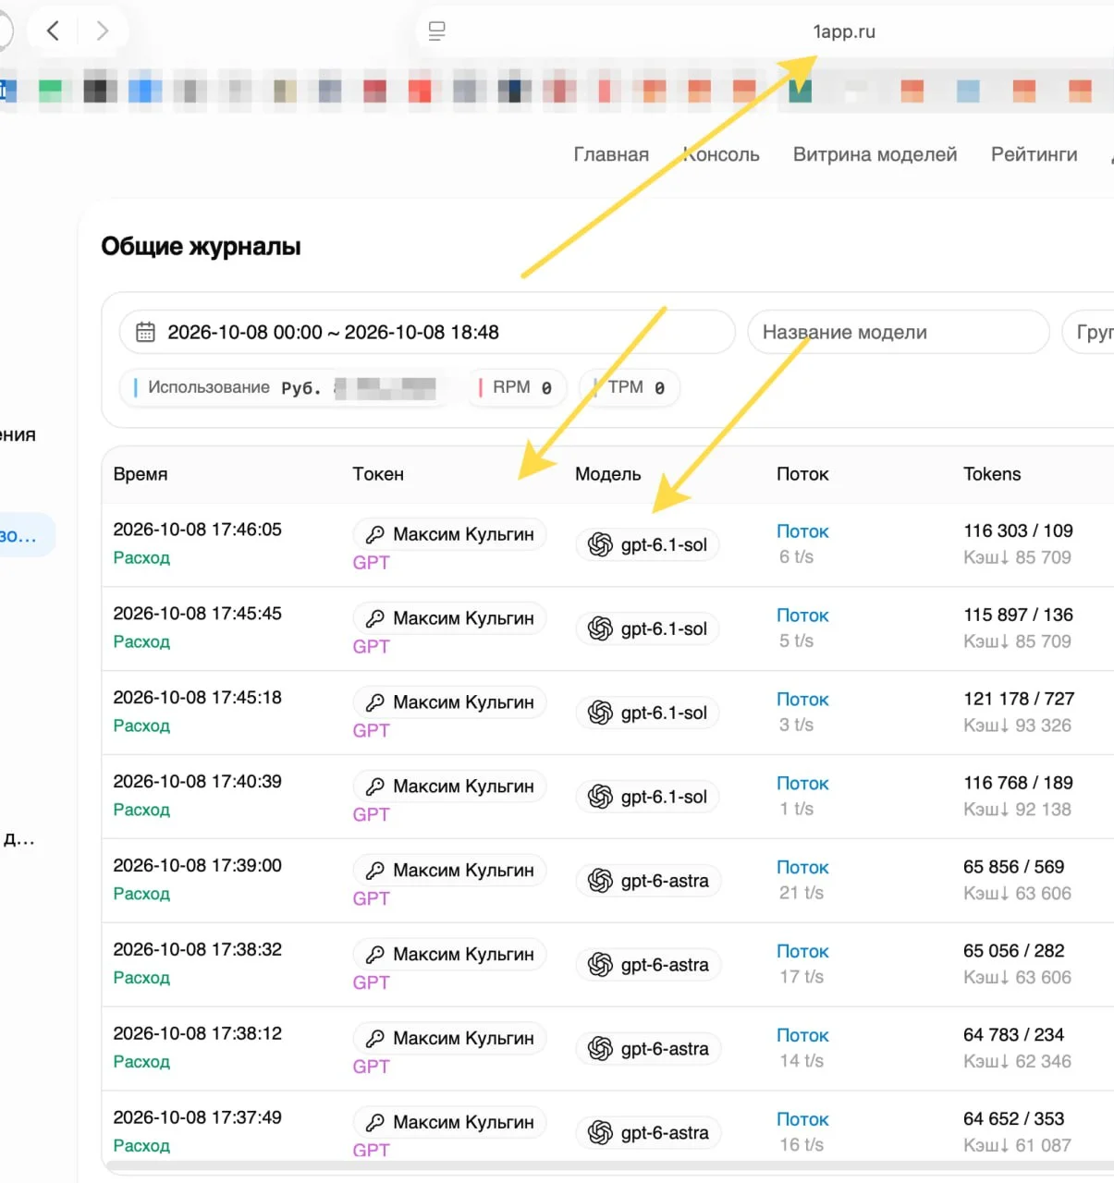The height and width of the screenshot is (1183, 1114).
Task: Click the key icon in the 17:46:05 row
Action: tap(374, 534)
